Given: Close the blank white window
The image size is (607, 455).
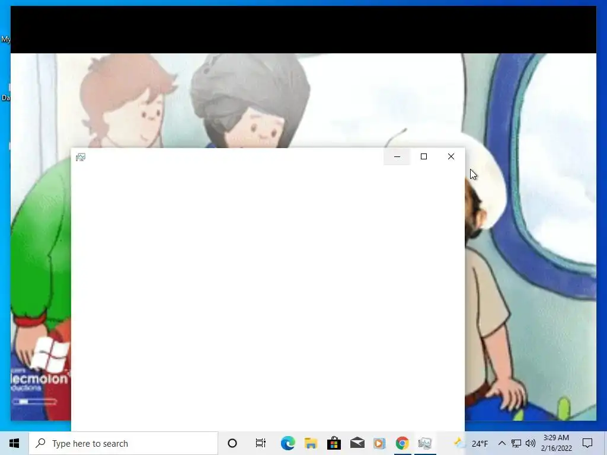Looking at the screenshot, I should 451,156.
